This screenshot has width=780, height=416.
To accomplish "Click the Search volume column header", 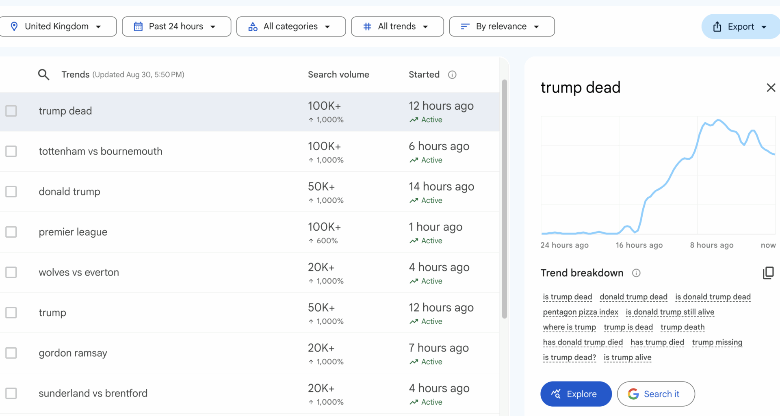I will 338,74.
